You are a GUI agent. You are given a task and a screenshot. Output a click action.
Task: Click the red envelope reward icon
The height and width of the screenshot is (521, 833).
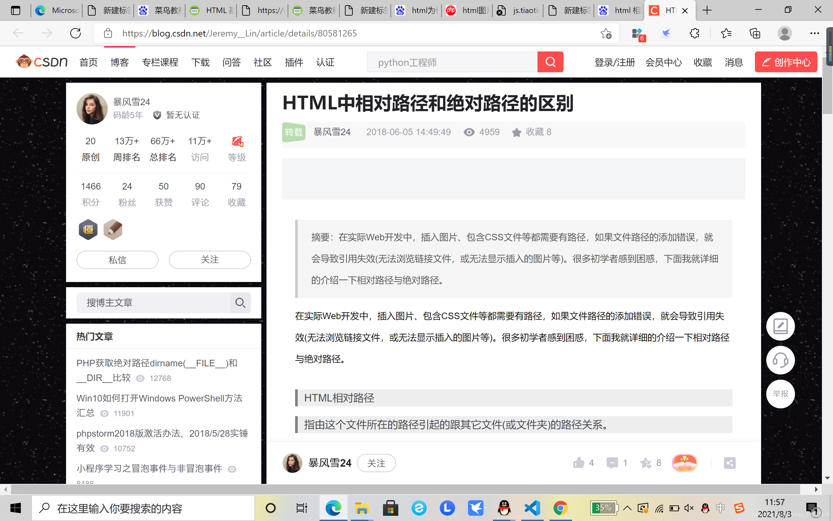pos(685,463)
